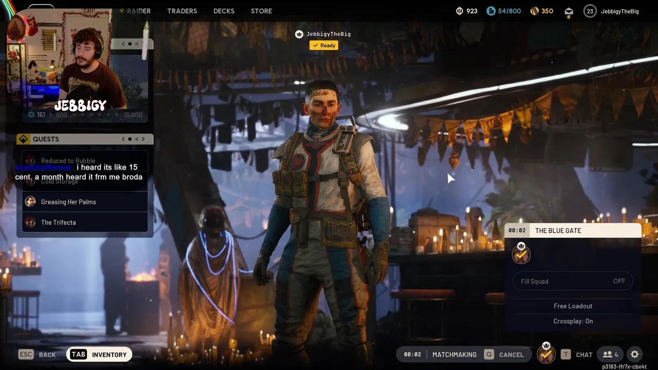Click the level 23 badge circle
This screenshot has width=658, height=370.
[x=590, y=11]
